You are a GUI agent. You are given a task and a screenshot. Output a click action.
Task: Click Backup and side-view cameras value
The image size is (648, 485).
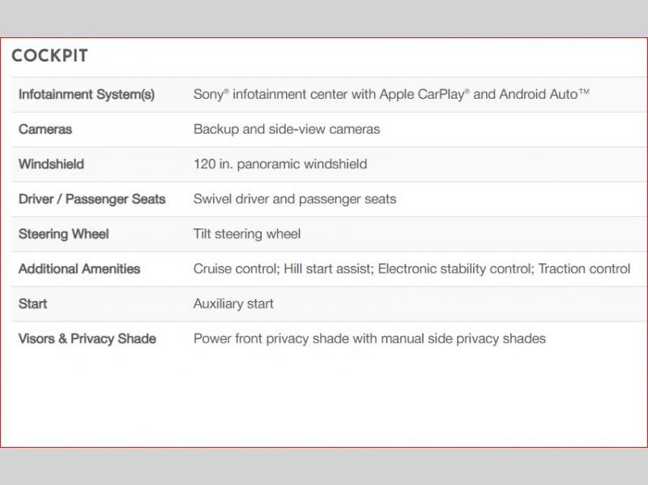click(x=287, y=130)
